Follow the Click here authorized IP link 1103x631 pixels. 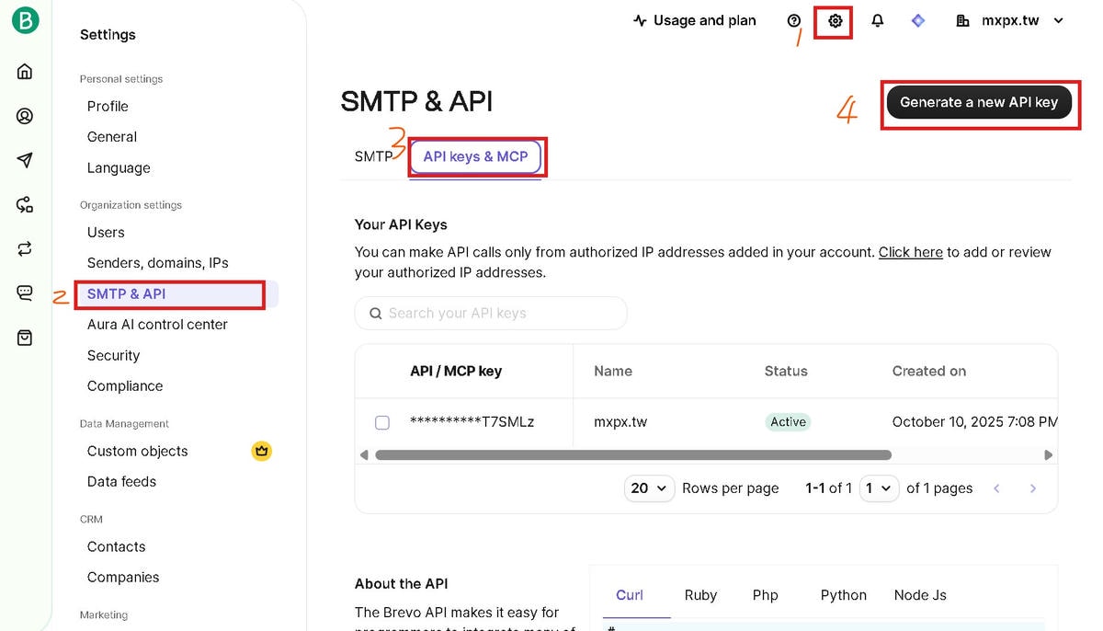point(910,252)
